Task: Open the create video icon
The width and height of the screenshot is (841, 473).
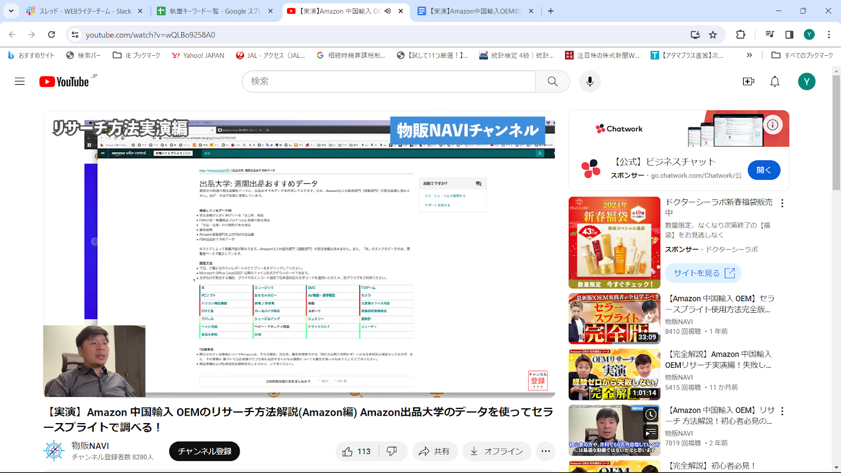Action: [x=748, y=81]
